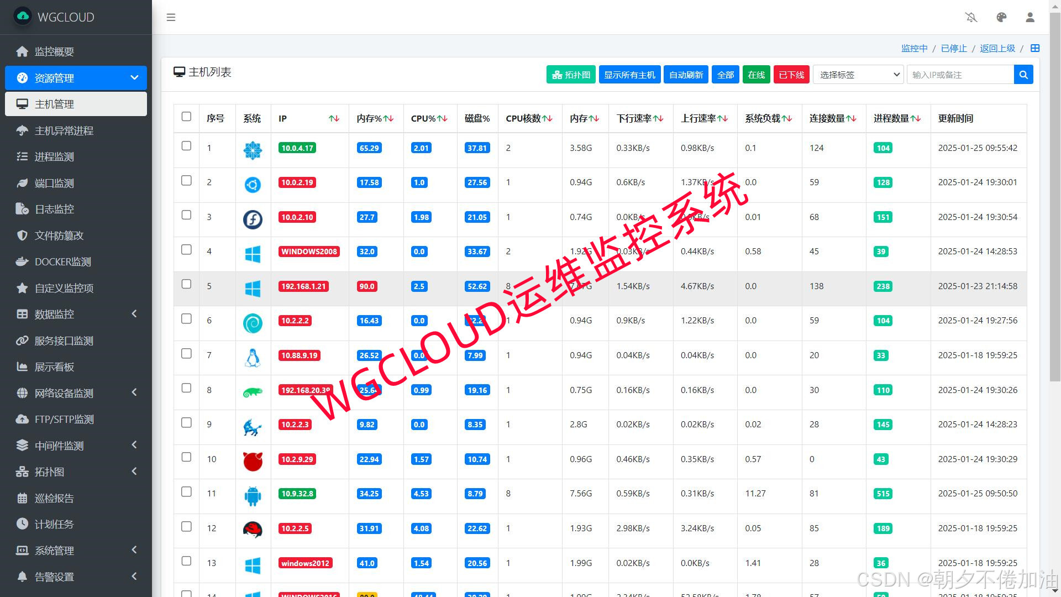The width and height of the screenshot is (1061, 597).
Task: Click the user account icon
Action: pos(1030,17)
